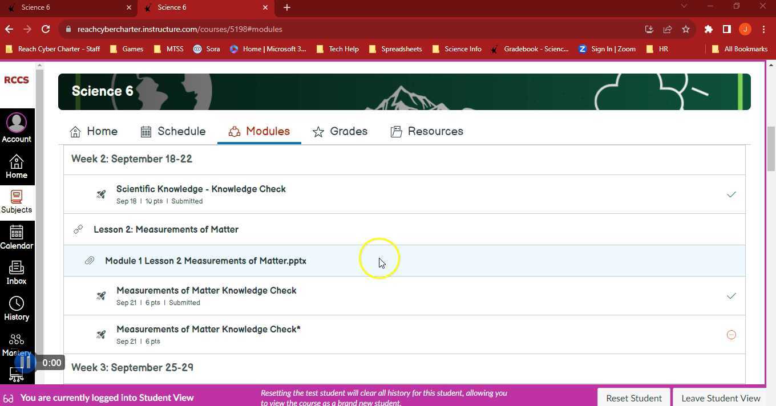
Task: Click the Leave Student View button
Action: pyautogui.click(x=721, y=398)
